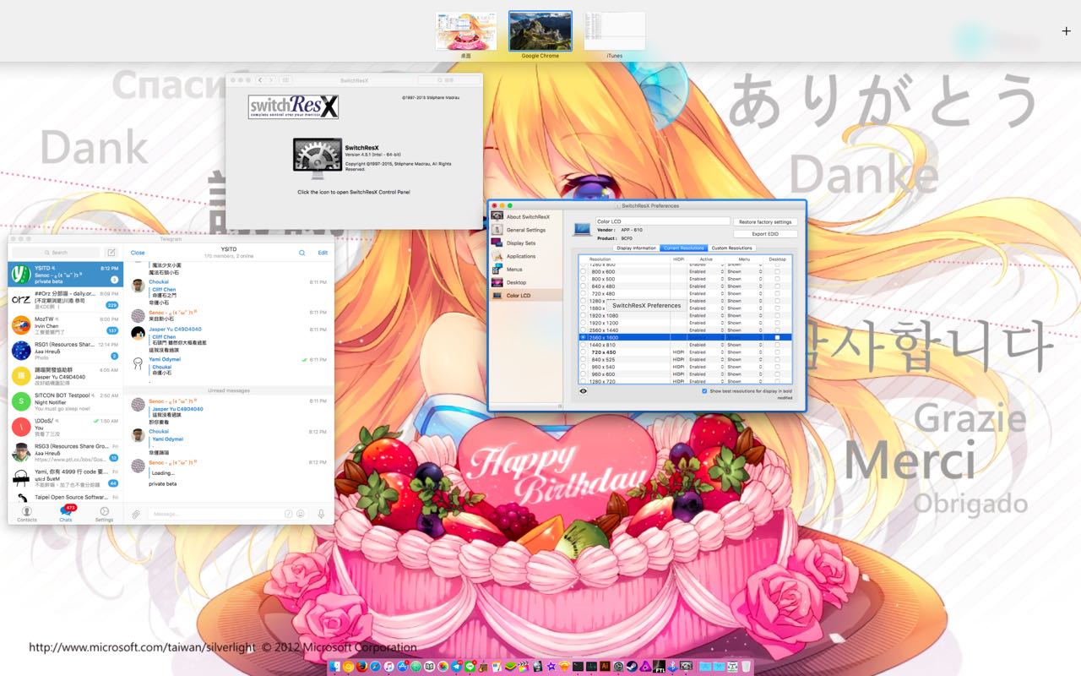1081x676 pixels.
Task: Click the Color LCD display name field
Action: (x=663, y=221)
